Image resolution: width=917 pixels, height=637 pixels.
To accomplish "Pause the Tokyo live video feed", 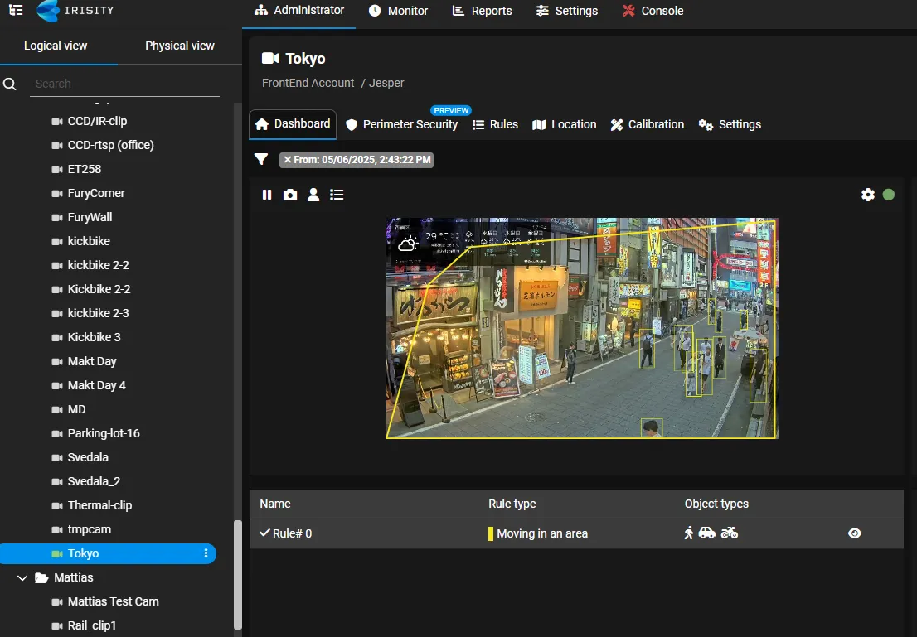I will (267, 195).
